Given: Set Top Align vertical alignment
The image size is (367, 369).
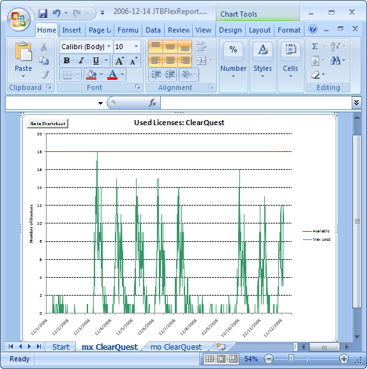Looking at the screenshot, I should coord(156,47).
